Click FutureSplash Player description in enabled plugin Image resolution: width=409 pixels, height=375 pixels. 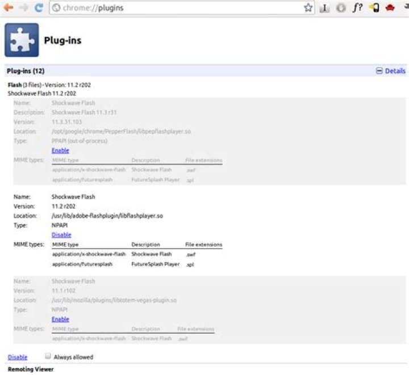(x=156, y=264)
